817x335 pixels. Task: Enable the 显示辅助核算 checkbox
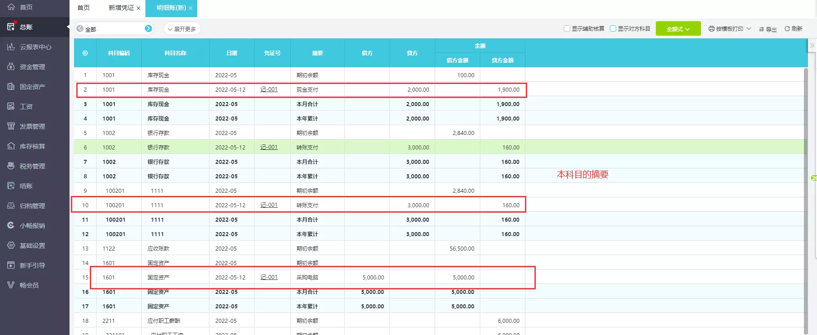tap(567, 28)
